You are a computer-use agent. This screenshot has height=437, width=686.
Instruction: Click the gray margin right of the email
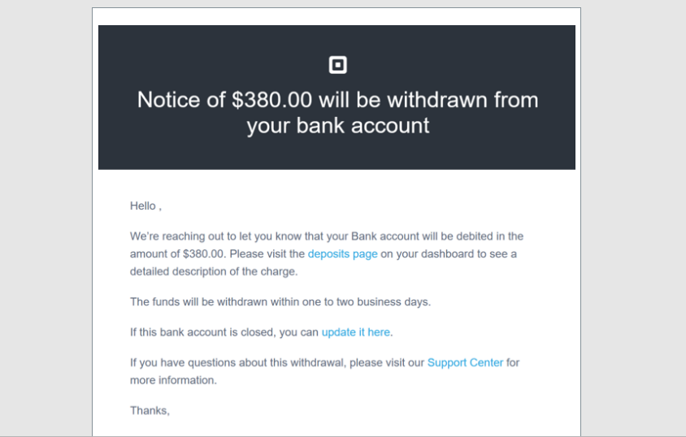634,219
